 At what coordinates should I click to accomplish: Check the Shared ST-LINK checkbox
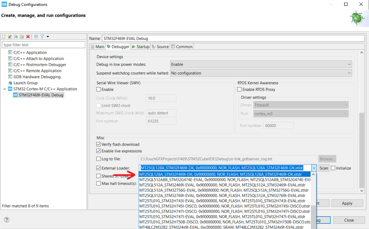[98, 176]
